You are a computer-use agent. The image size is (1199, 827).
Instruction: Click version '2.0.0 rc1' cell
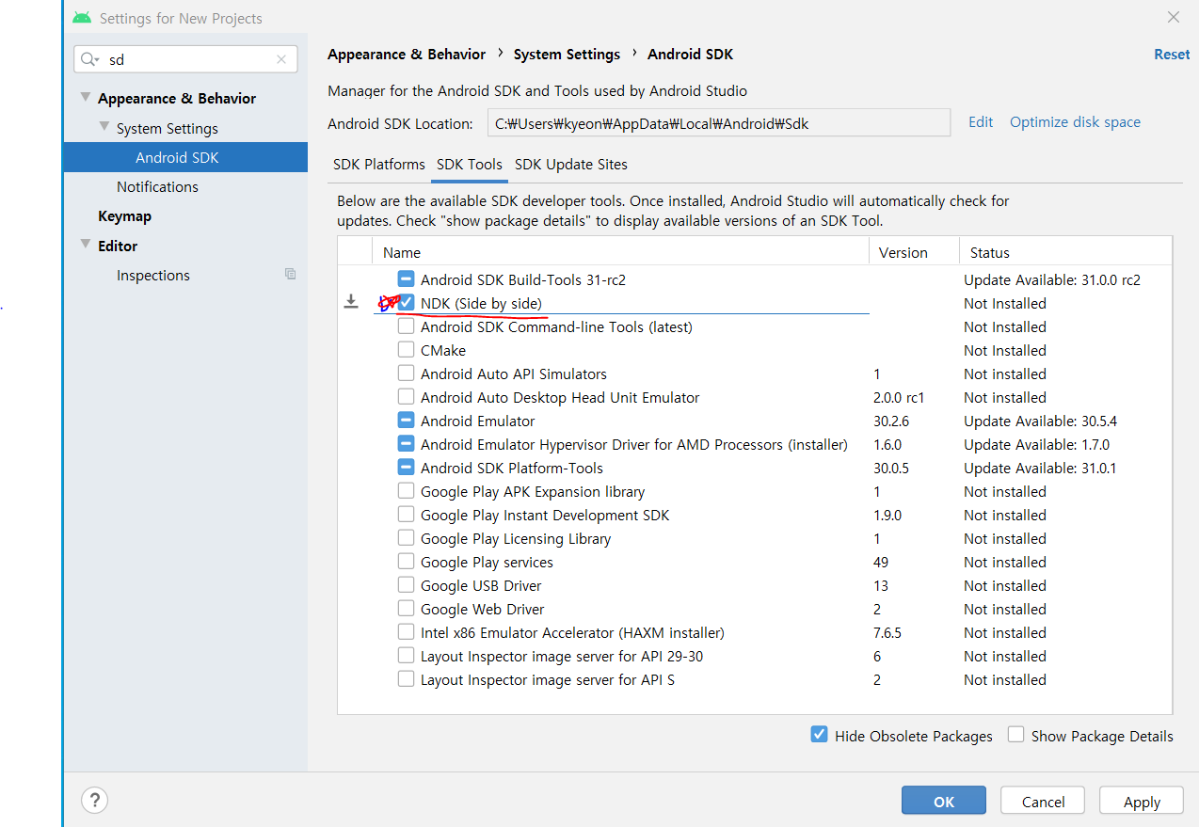pos(899,398)
